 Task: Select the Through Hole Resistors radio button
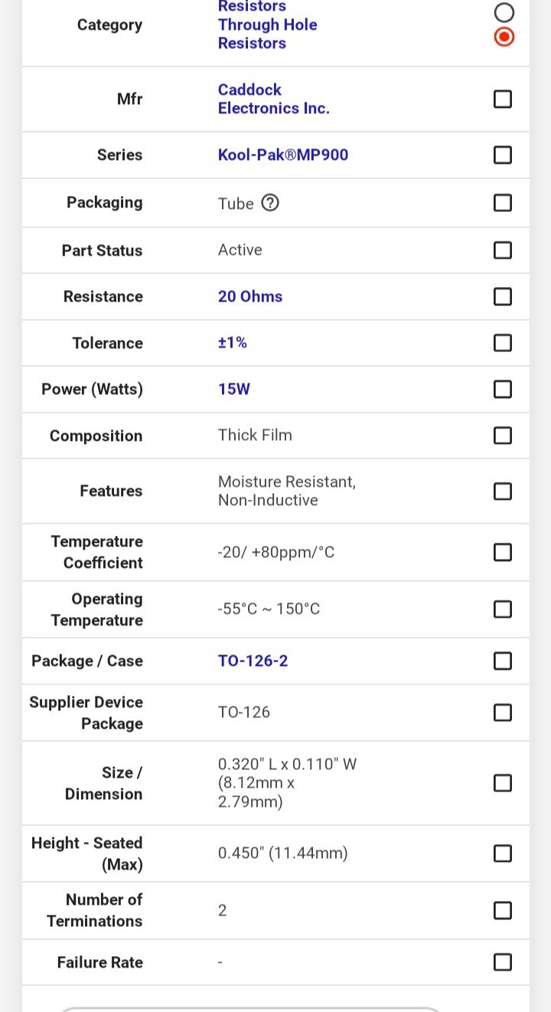point(503,37)
